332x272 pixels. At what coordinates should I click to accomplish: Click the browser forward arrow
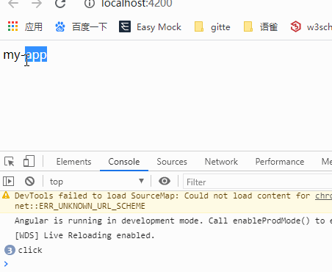pos(37,4)
